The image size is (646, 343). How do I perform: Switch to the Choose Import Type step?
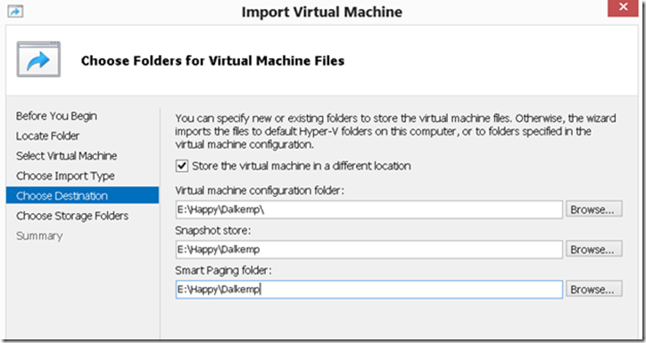pyautogui.click(x=65, y=176)
